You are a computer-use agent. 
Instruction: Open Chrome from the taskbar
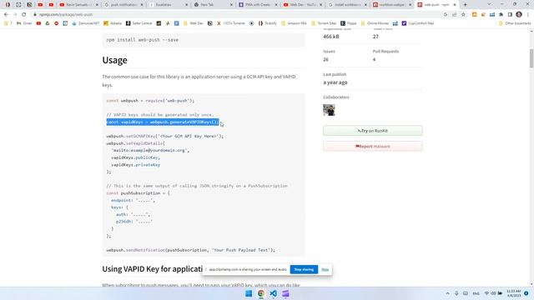click(261, 293)
